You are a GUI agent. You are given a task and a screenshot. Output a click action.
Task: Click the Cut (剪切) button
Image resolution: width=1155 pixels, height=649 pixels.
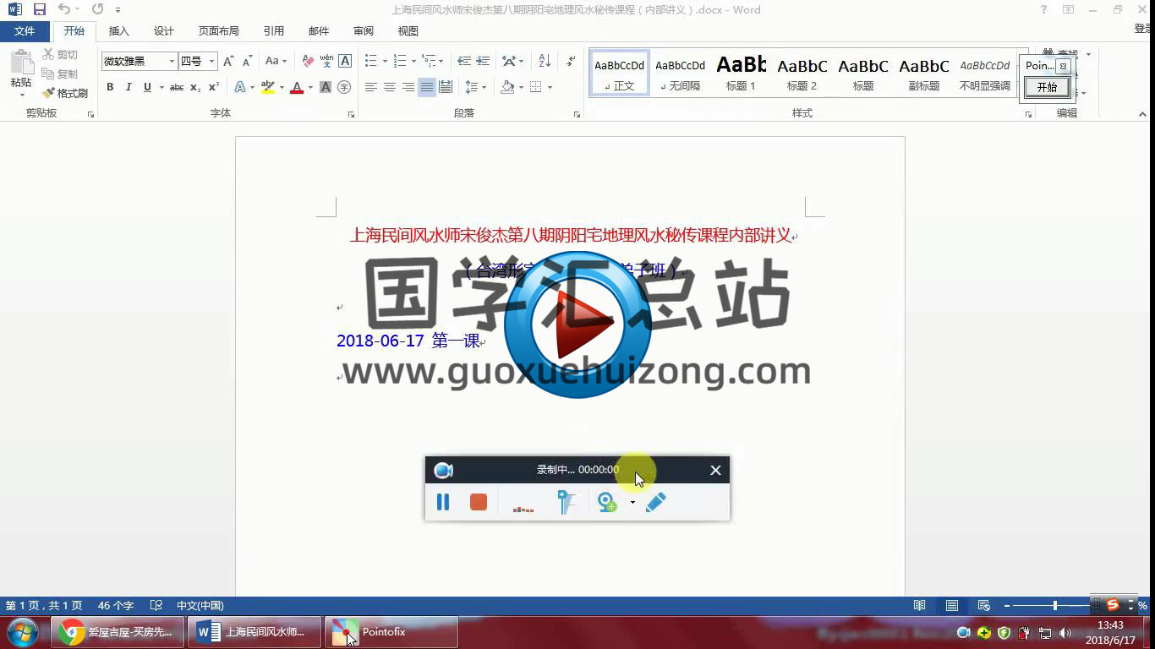click(x=60, y=55)
